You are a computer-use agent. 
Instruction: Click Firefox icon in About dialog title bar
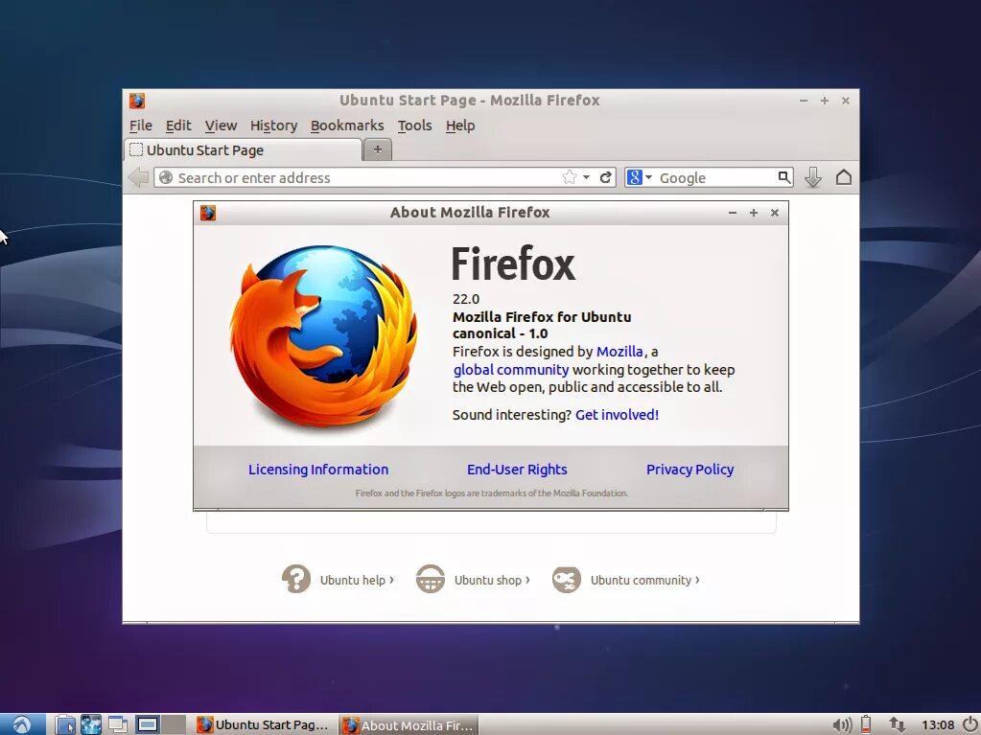[208, 213]
